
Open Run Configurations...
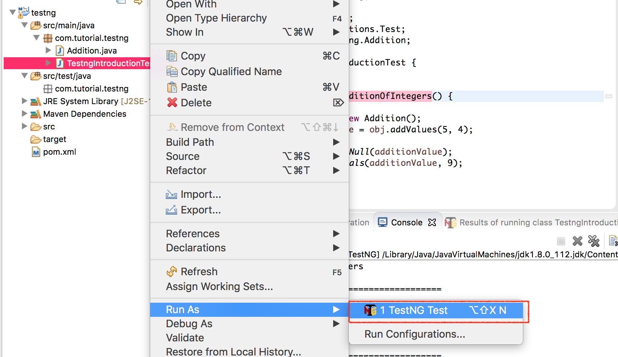tap(436, 334)
